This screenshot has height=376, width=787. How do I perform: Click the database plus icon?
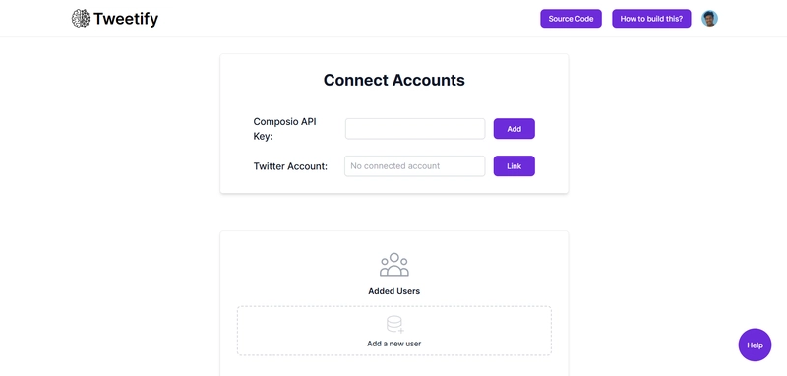395,324
